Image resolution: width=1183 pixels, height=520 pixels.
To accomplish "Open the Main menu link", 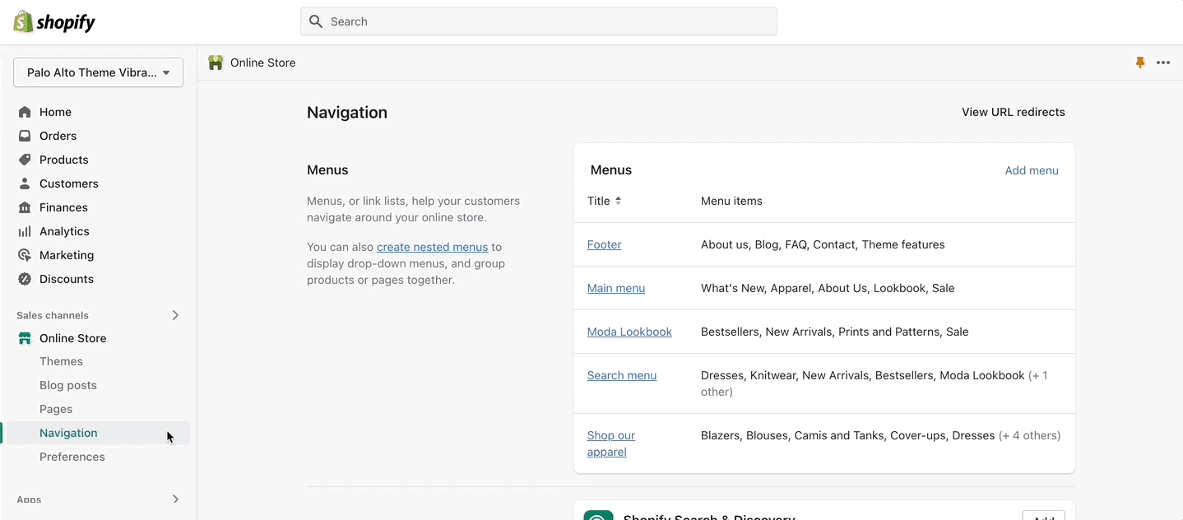I will (616, 288).
